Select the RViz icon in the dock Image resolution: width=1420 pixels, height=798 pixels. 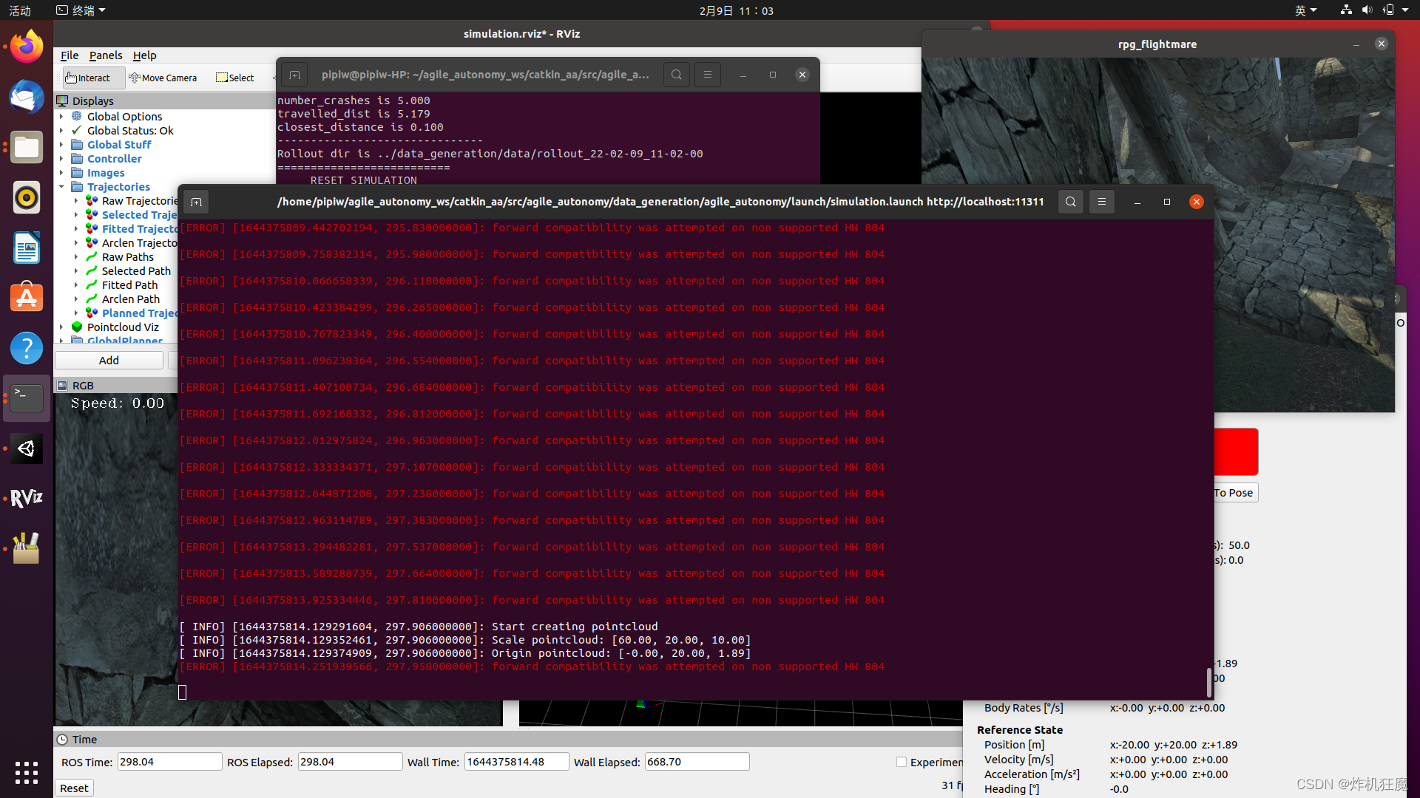(x=27, y=499)
